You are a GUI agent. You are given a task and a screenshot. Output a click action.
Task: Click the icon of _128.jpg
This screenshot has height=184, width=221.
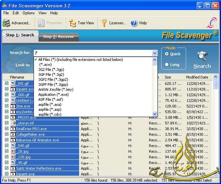tap(13, 157)
